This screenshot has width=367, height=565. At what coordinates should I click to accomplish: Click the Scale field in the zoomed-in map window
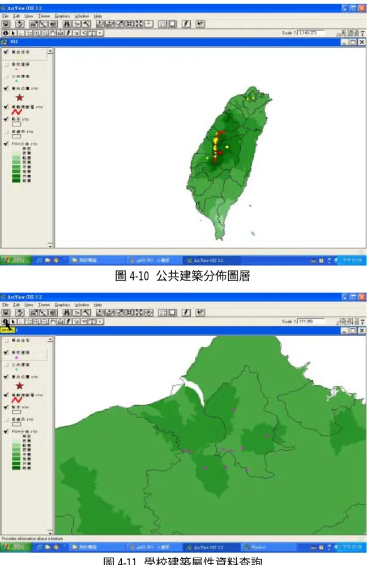click(311, 321)
